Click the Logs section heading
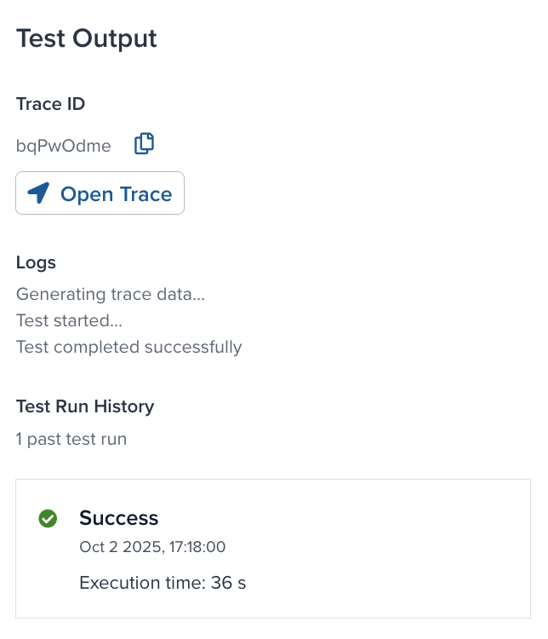 point(36,262)
